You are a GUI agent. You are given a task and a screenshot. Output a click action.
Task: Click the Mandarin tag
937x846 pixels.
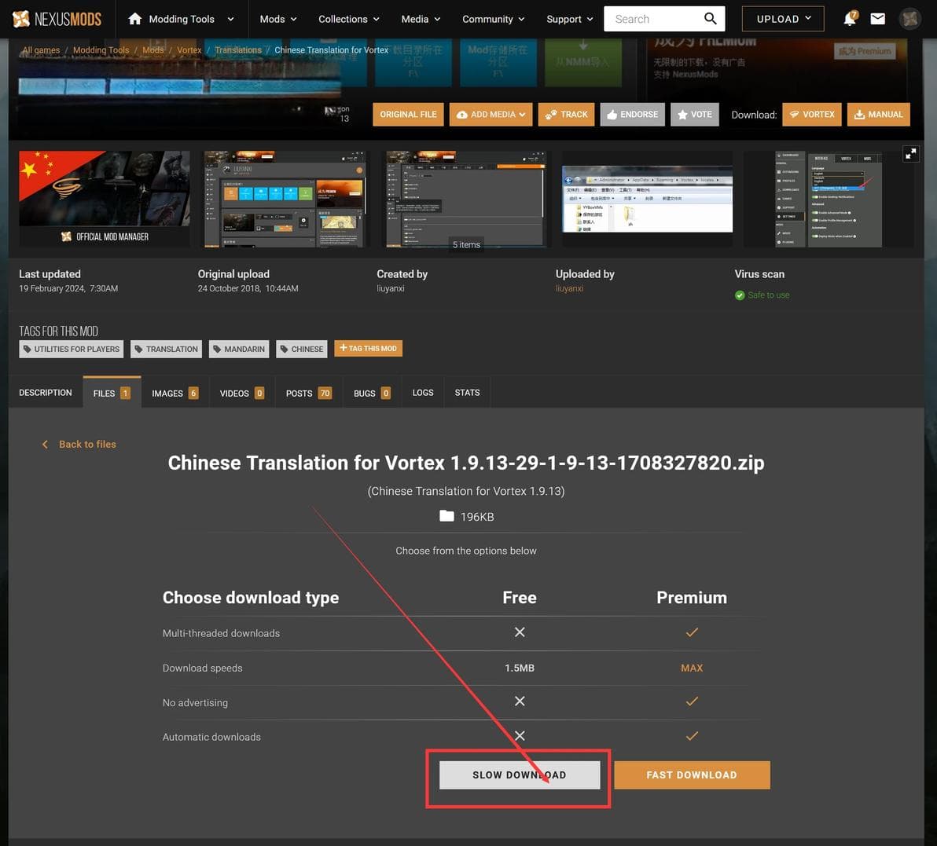[239, 349]
